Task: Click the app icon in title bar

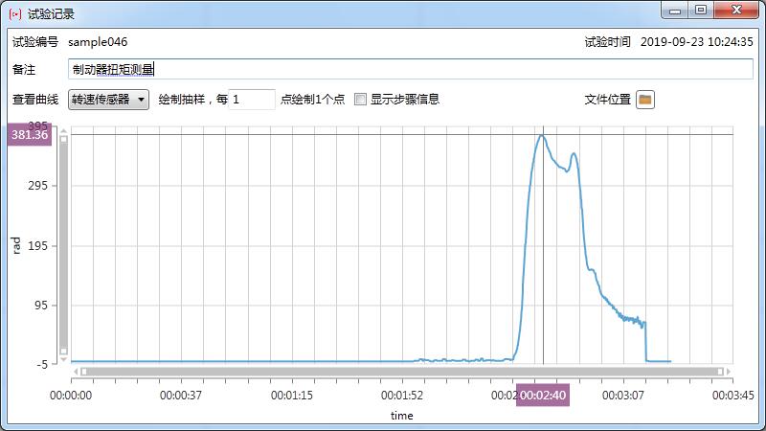Action: point(15,13)
